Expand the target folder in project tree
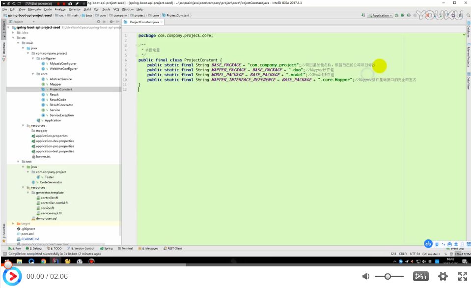The width and height of the screenshot is (471, 288). click(13, 224)
